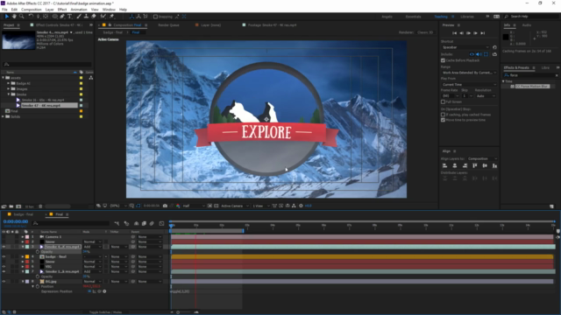Image resolution: width=561 pixels, height=315 pixels.
Task: Toggle the Snapping checkbox in toolbar
Action: click(x=155, y=17)
